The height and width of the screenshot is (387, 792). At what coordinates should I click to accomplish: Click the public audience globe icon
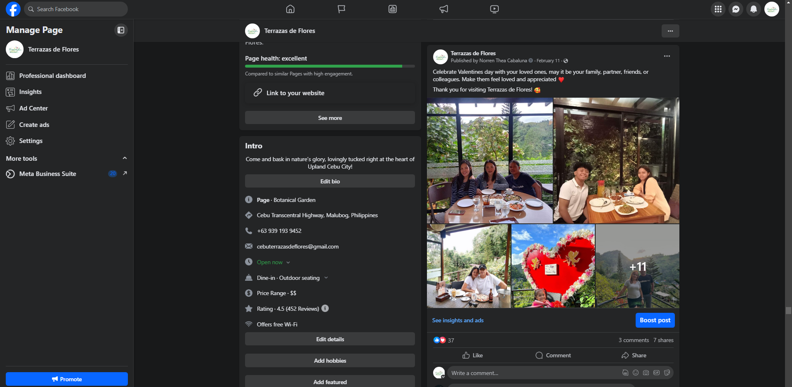point(566,61)
